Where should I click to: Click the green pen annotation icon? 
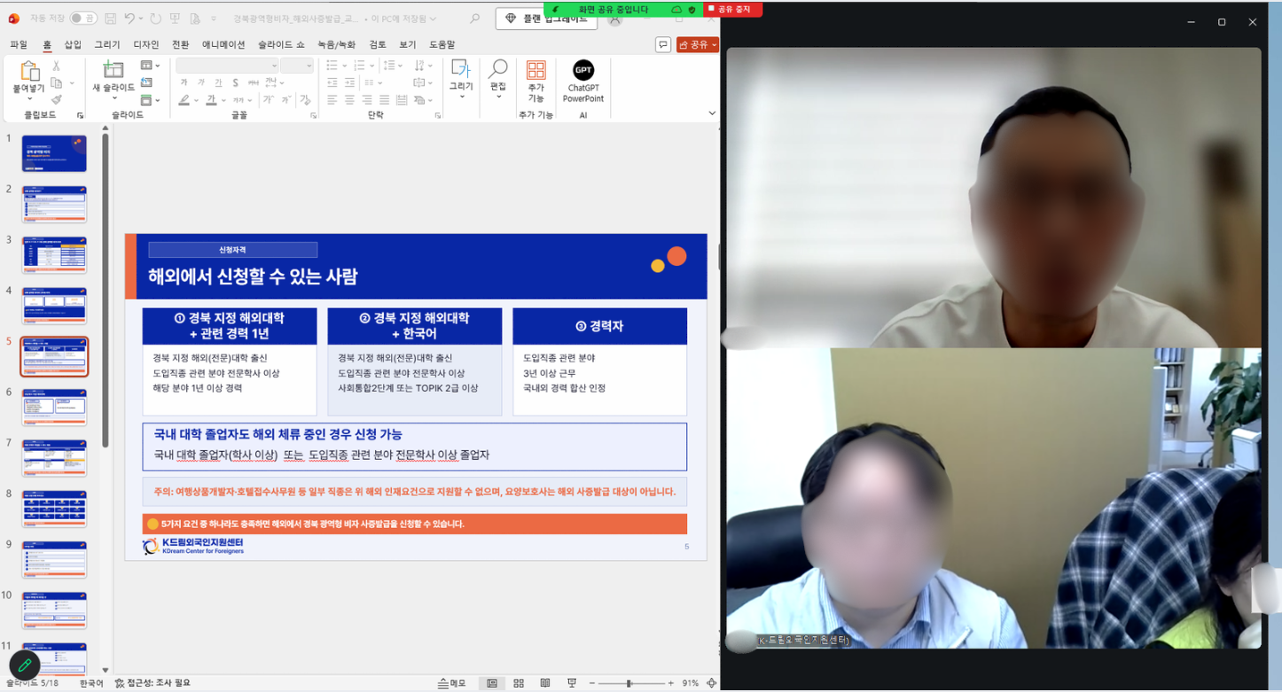tap(25, 665)
